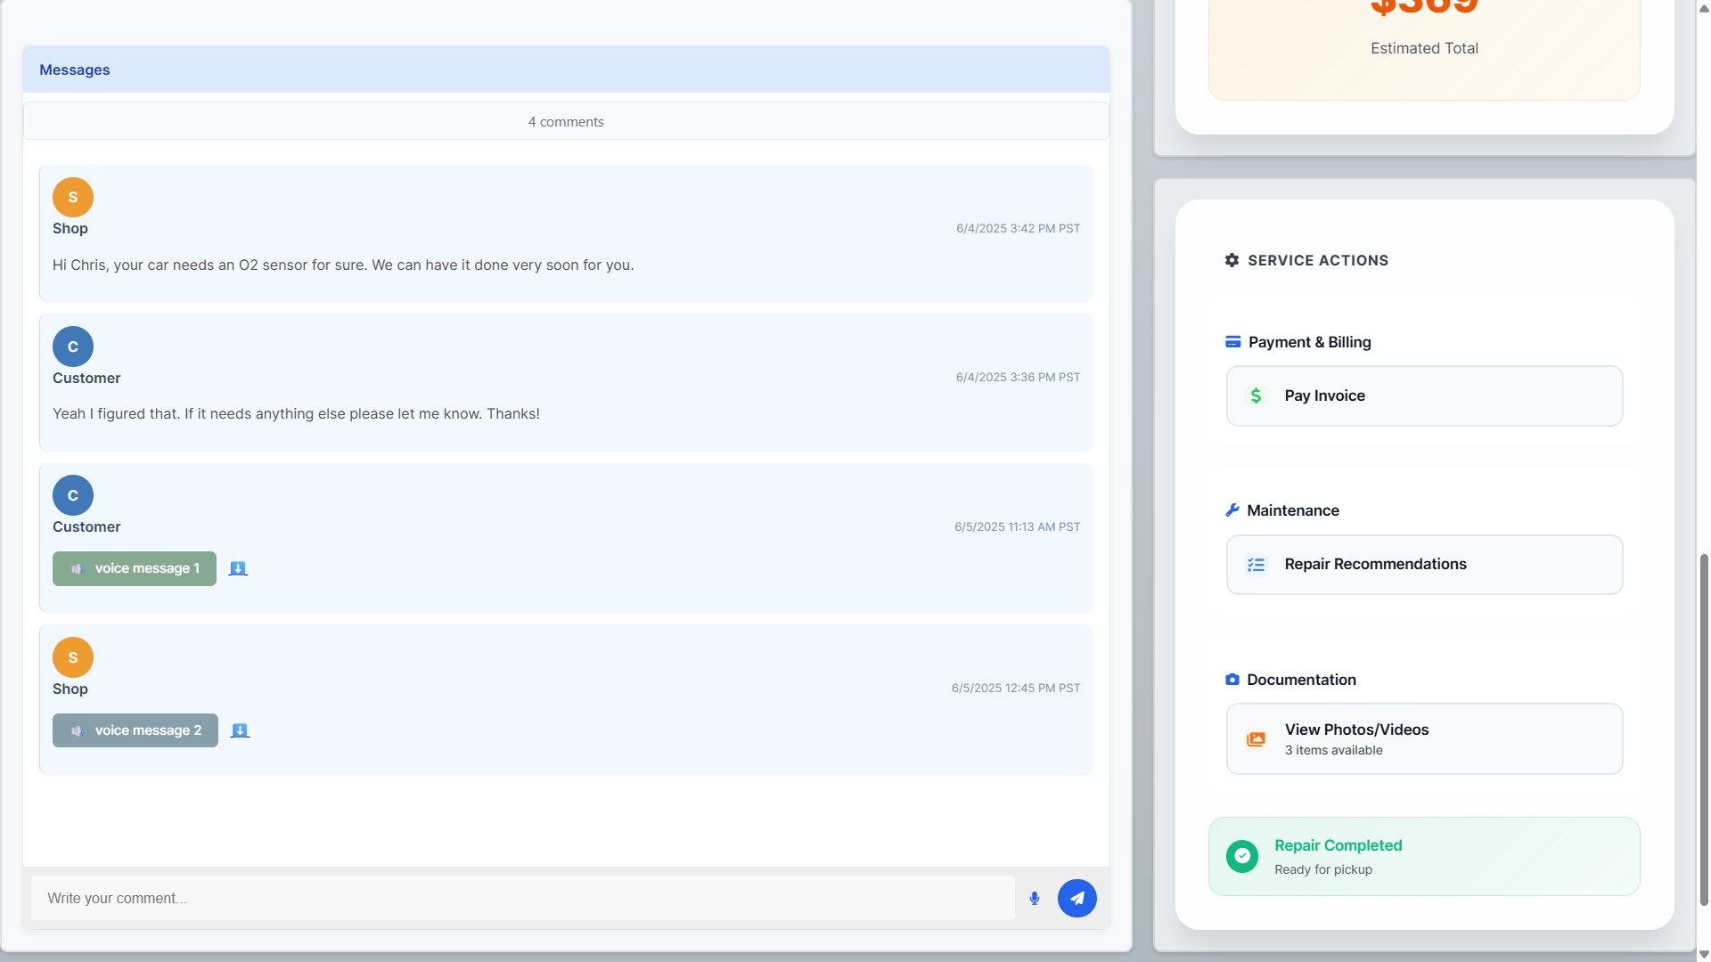Click the microphone icon to record a comment
This screenshot has width=1711, height=962.
click(1034, 898)
